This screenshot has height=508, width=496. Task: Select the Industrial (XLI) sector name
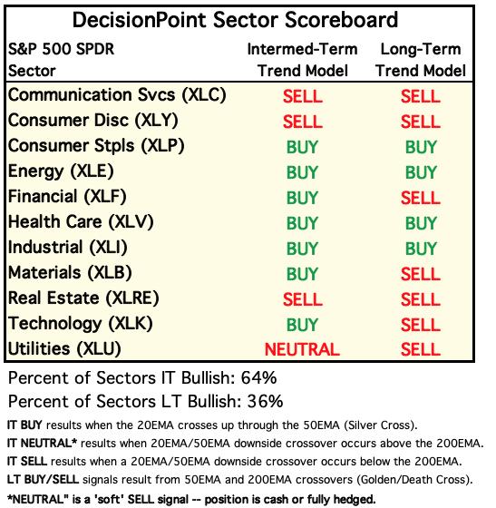point(68,248)
